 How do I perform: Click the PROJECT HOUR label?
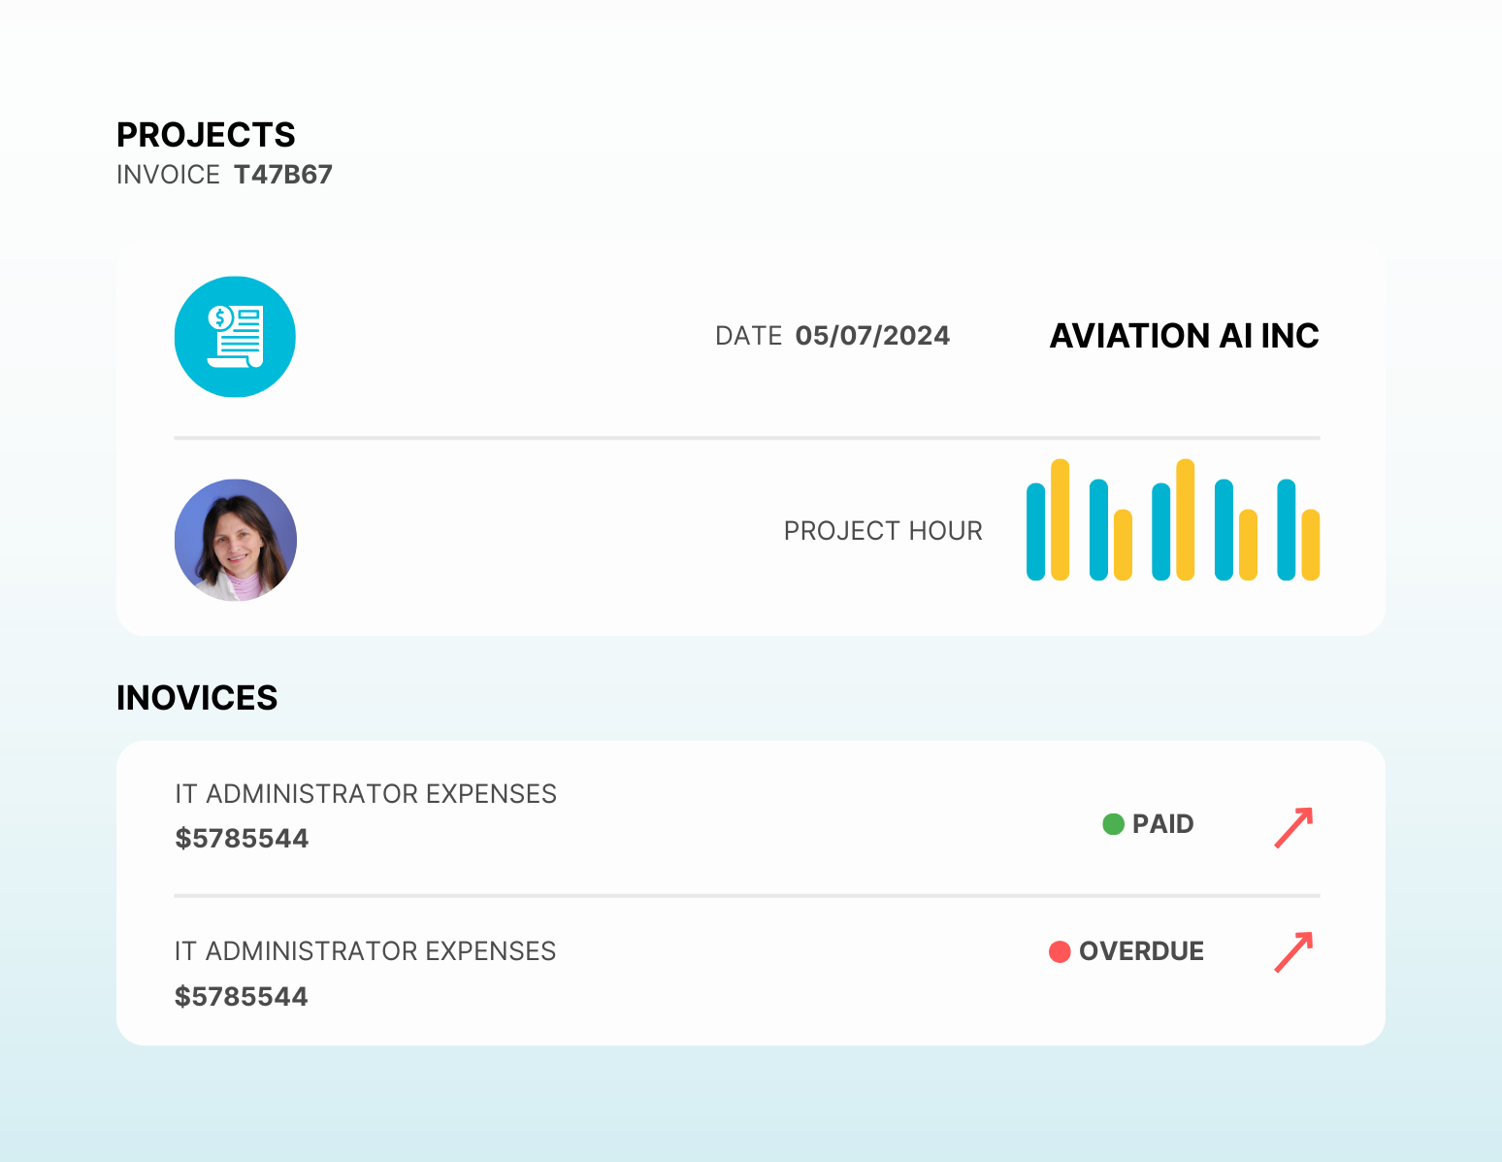pyautogui.click(x=883, y=531)
